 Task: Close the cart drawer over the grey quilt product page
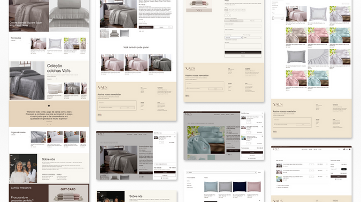coord(175,133)
